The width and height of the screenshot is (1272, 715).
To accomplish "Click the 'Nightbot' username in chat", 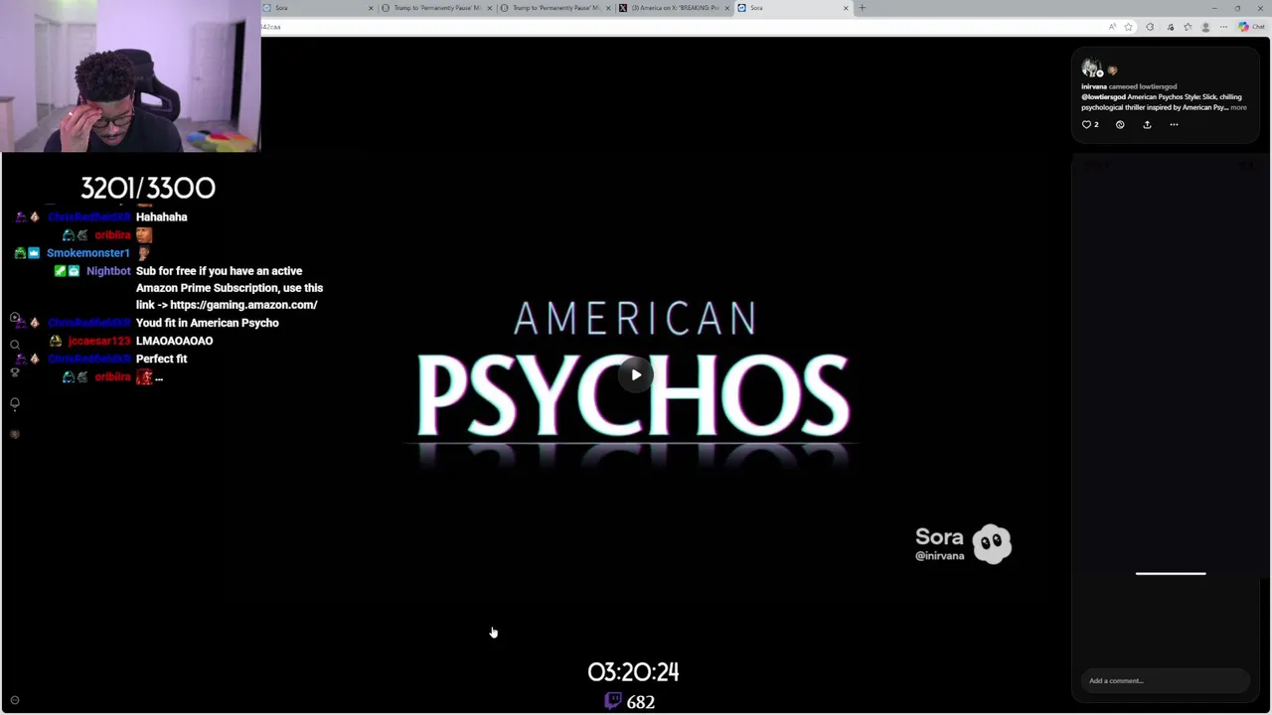I will [108, 271].
